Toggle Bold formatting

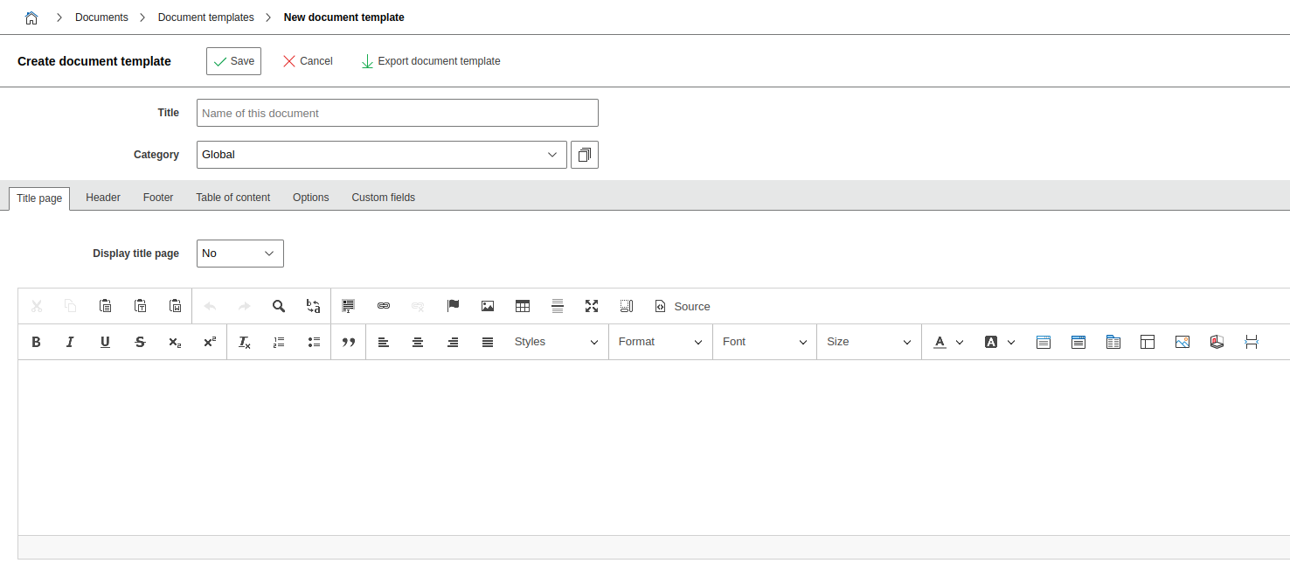(x=37, y=342)
